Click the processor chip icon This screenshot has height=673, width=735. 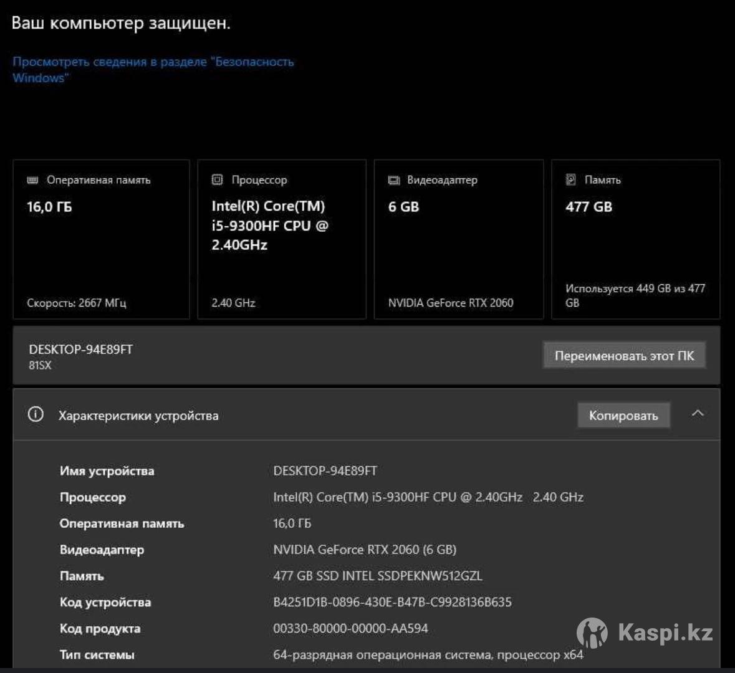coord(217,179)
